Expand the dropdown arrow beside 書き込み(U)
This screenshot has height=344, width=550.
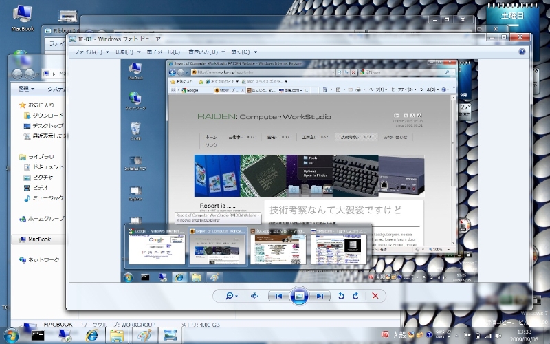tap(223, 52)
